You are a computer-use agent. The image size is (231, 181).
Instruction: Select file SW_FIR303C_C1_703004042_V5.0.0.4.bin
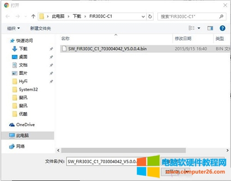pos(107,49)
